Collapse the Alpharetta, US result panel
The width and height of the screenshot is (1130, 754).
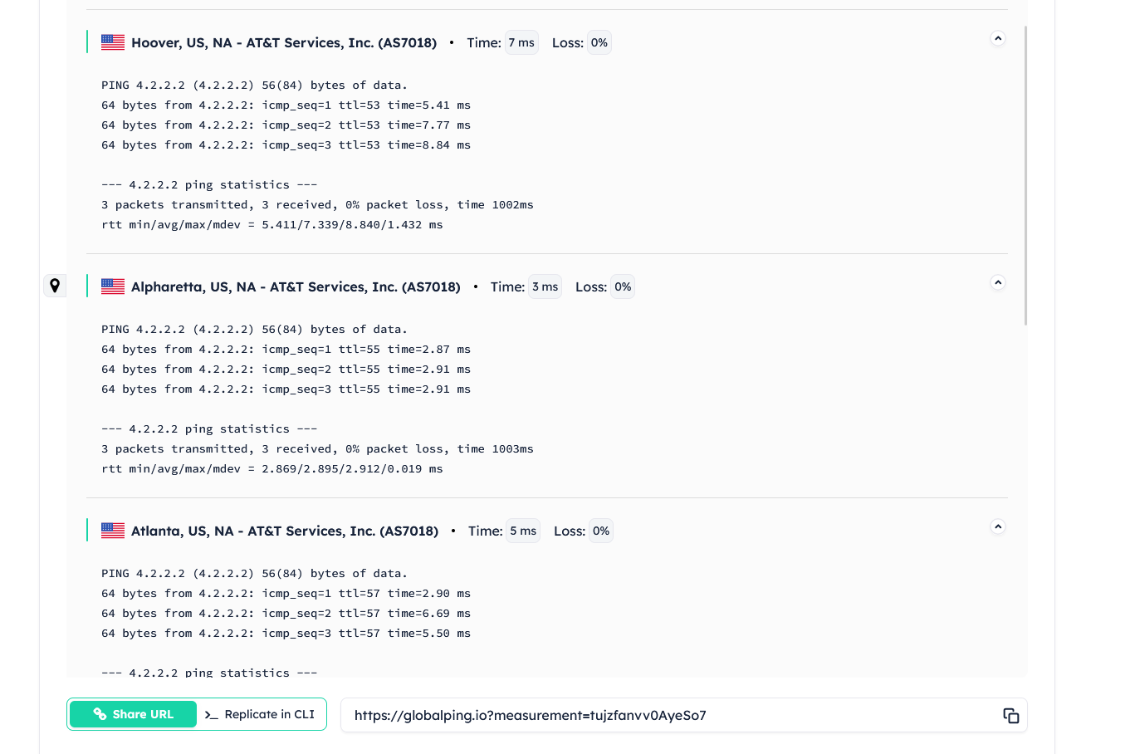[x=998, y=283]
